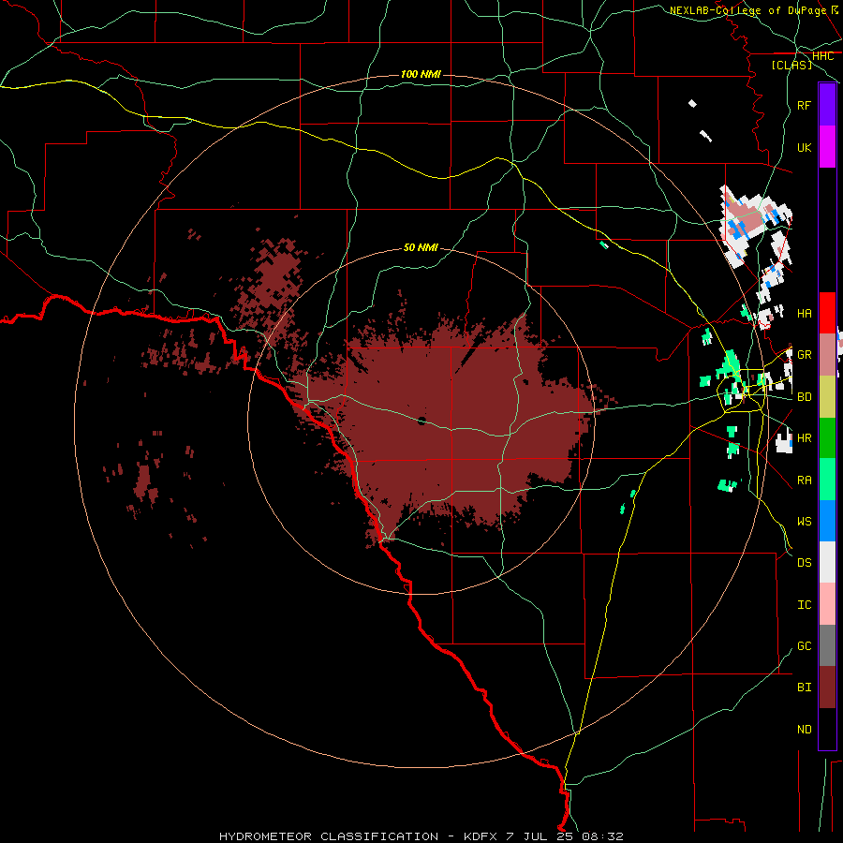Click the brown BI legend color swatch
Image resolution: width=843 pixels, height=843 pixels.
[x=827, y=688]
